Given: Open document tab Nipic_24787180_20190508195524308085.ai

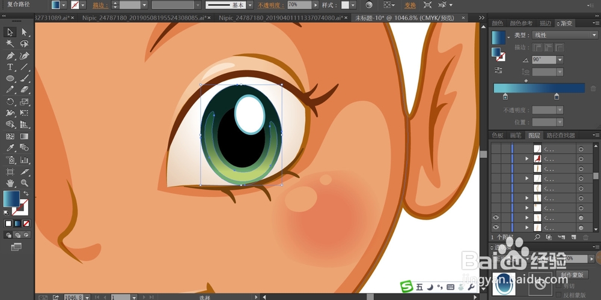Looking at the screenshot, I should click(144, 17).
